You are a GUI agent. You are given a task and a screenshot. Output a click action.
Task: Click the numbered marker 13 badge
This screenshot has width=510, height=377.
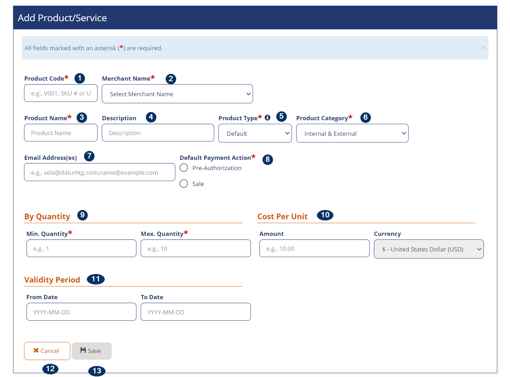pos(97,371)
